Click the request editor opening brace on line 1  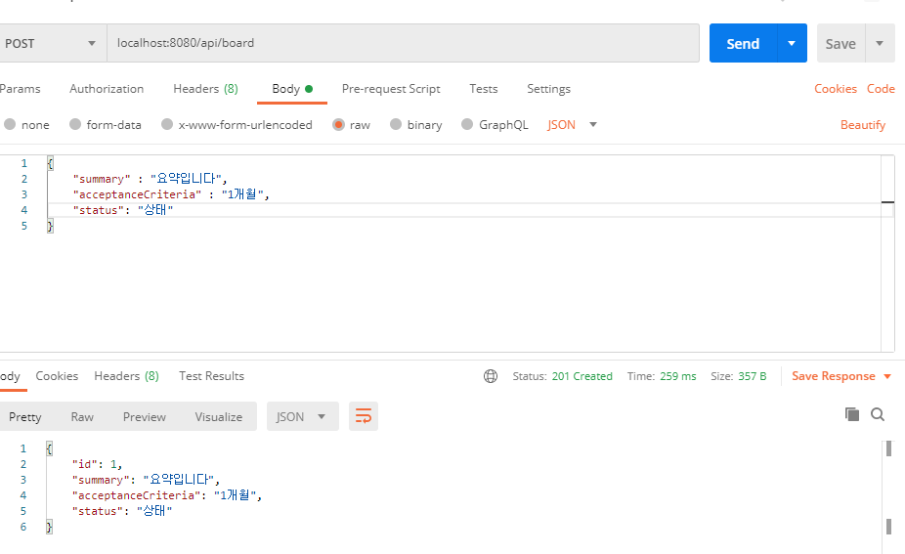click(x=50, y=163)
